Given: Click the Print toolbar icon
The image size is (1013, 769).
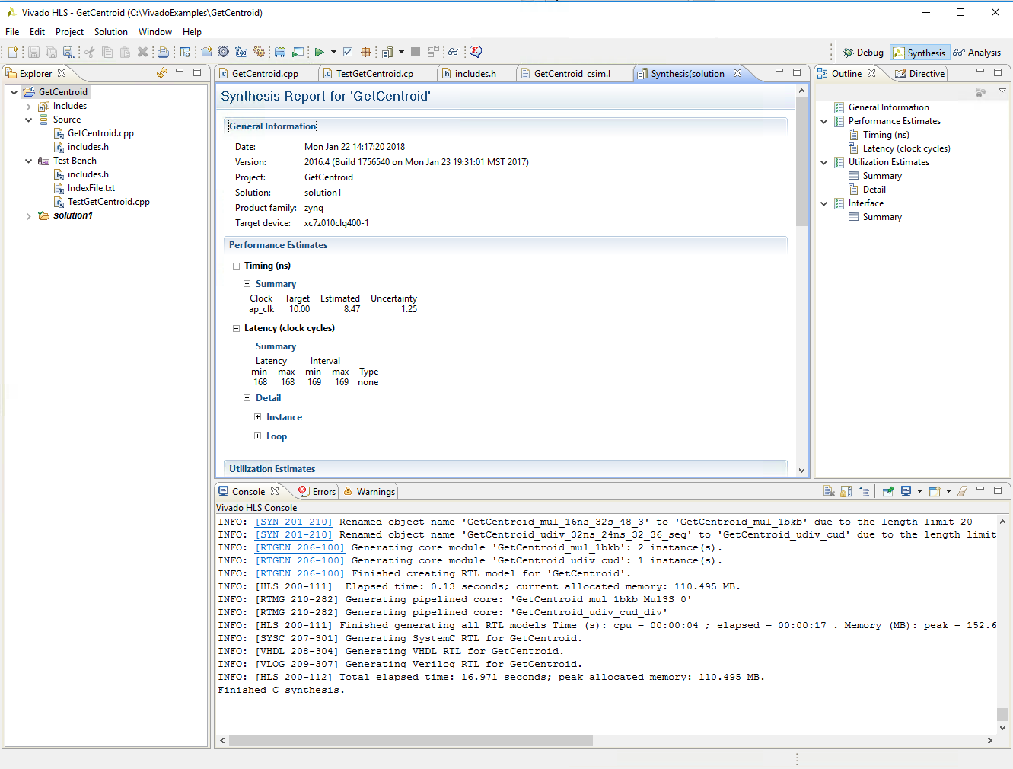Looking at the screenshot, I should point(163,52).
